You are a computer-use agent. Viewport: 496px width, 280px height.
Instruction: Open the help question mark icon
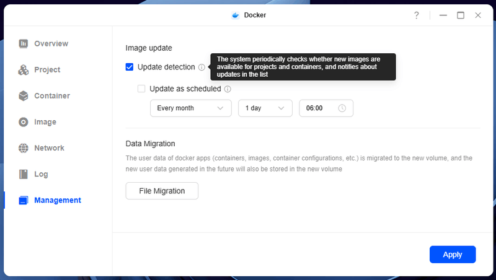click(416, 15)
